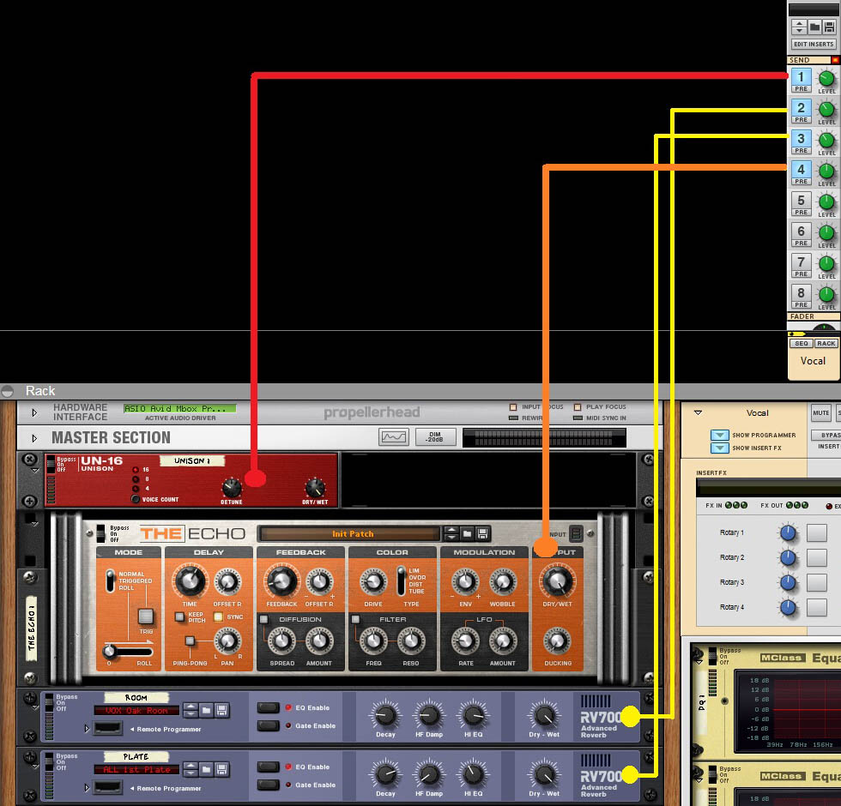Click the UN-16 DETUNE knob

(x=232, y=488)
